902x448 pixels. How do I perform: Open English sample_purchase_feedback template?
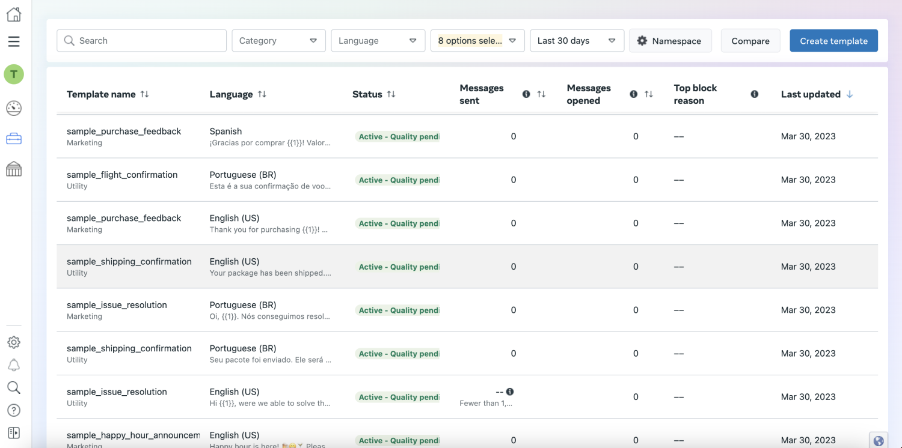point(124,218)
